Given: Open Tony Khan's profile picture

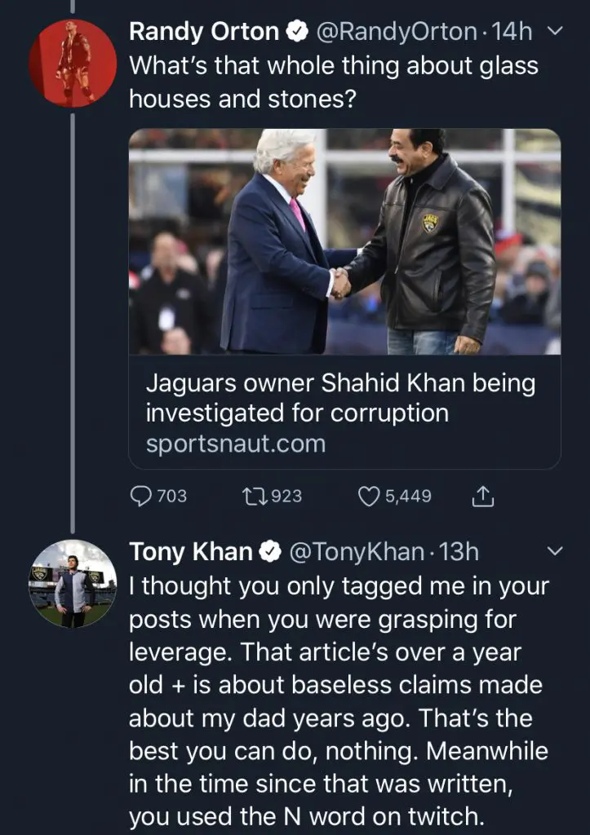Looking at the screenshot, I should pos(72,583).
